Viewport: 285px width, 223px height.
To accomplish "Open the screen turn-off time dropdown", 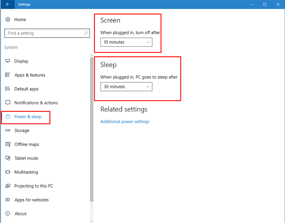I will [126, 42].
